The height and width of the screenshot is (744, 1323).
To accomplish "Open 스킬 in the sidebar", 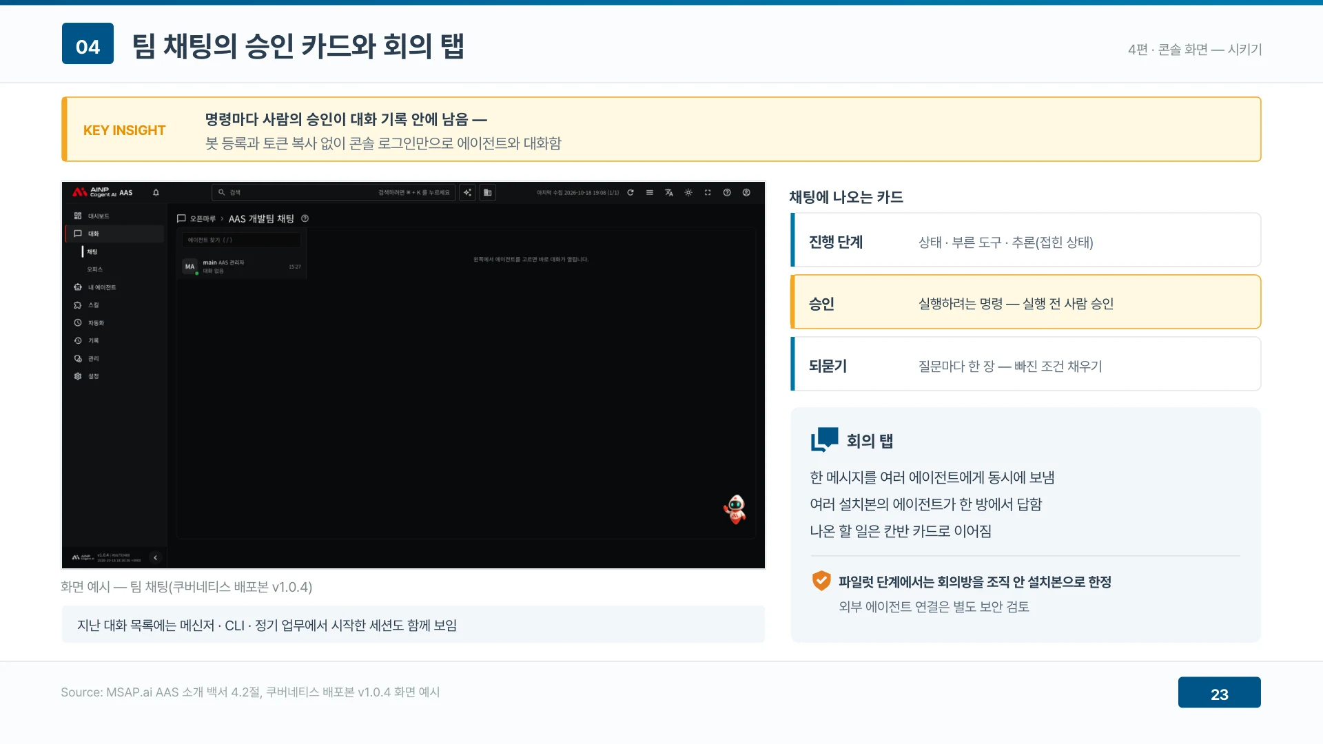I will (114, 305).
